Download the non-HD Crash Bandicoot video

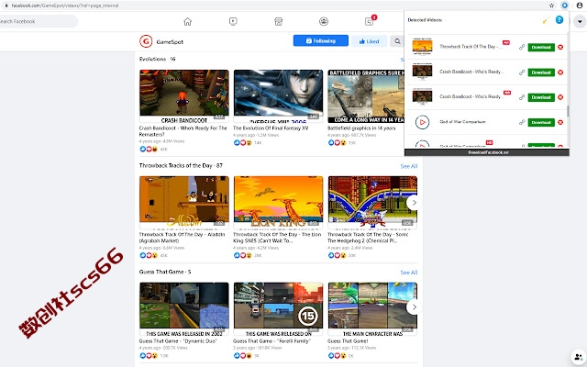(541, 72)
